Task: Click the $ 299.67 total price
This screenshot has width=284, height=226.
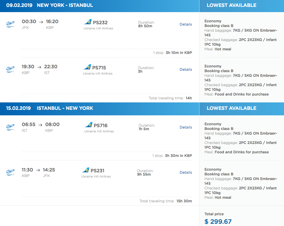Action: pyautogui.click(x=218, y=222)
